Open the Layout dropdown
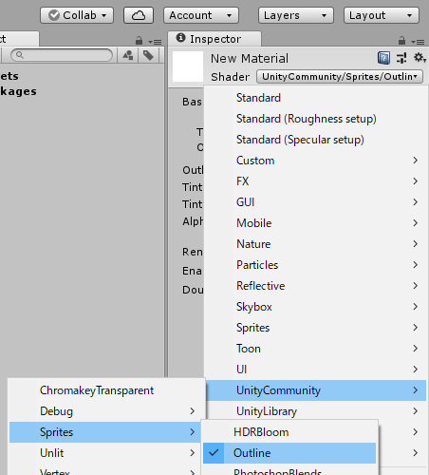Viewport: 429px width, 475px height. [382, 15]
